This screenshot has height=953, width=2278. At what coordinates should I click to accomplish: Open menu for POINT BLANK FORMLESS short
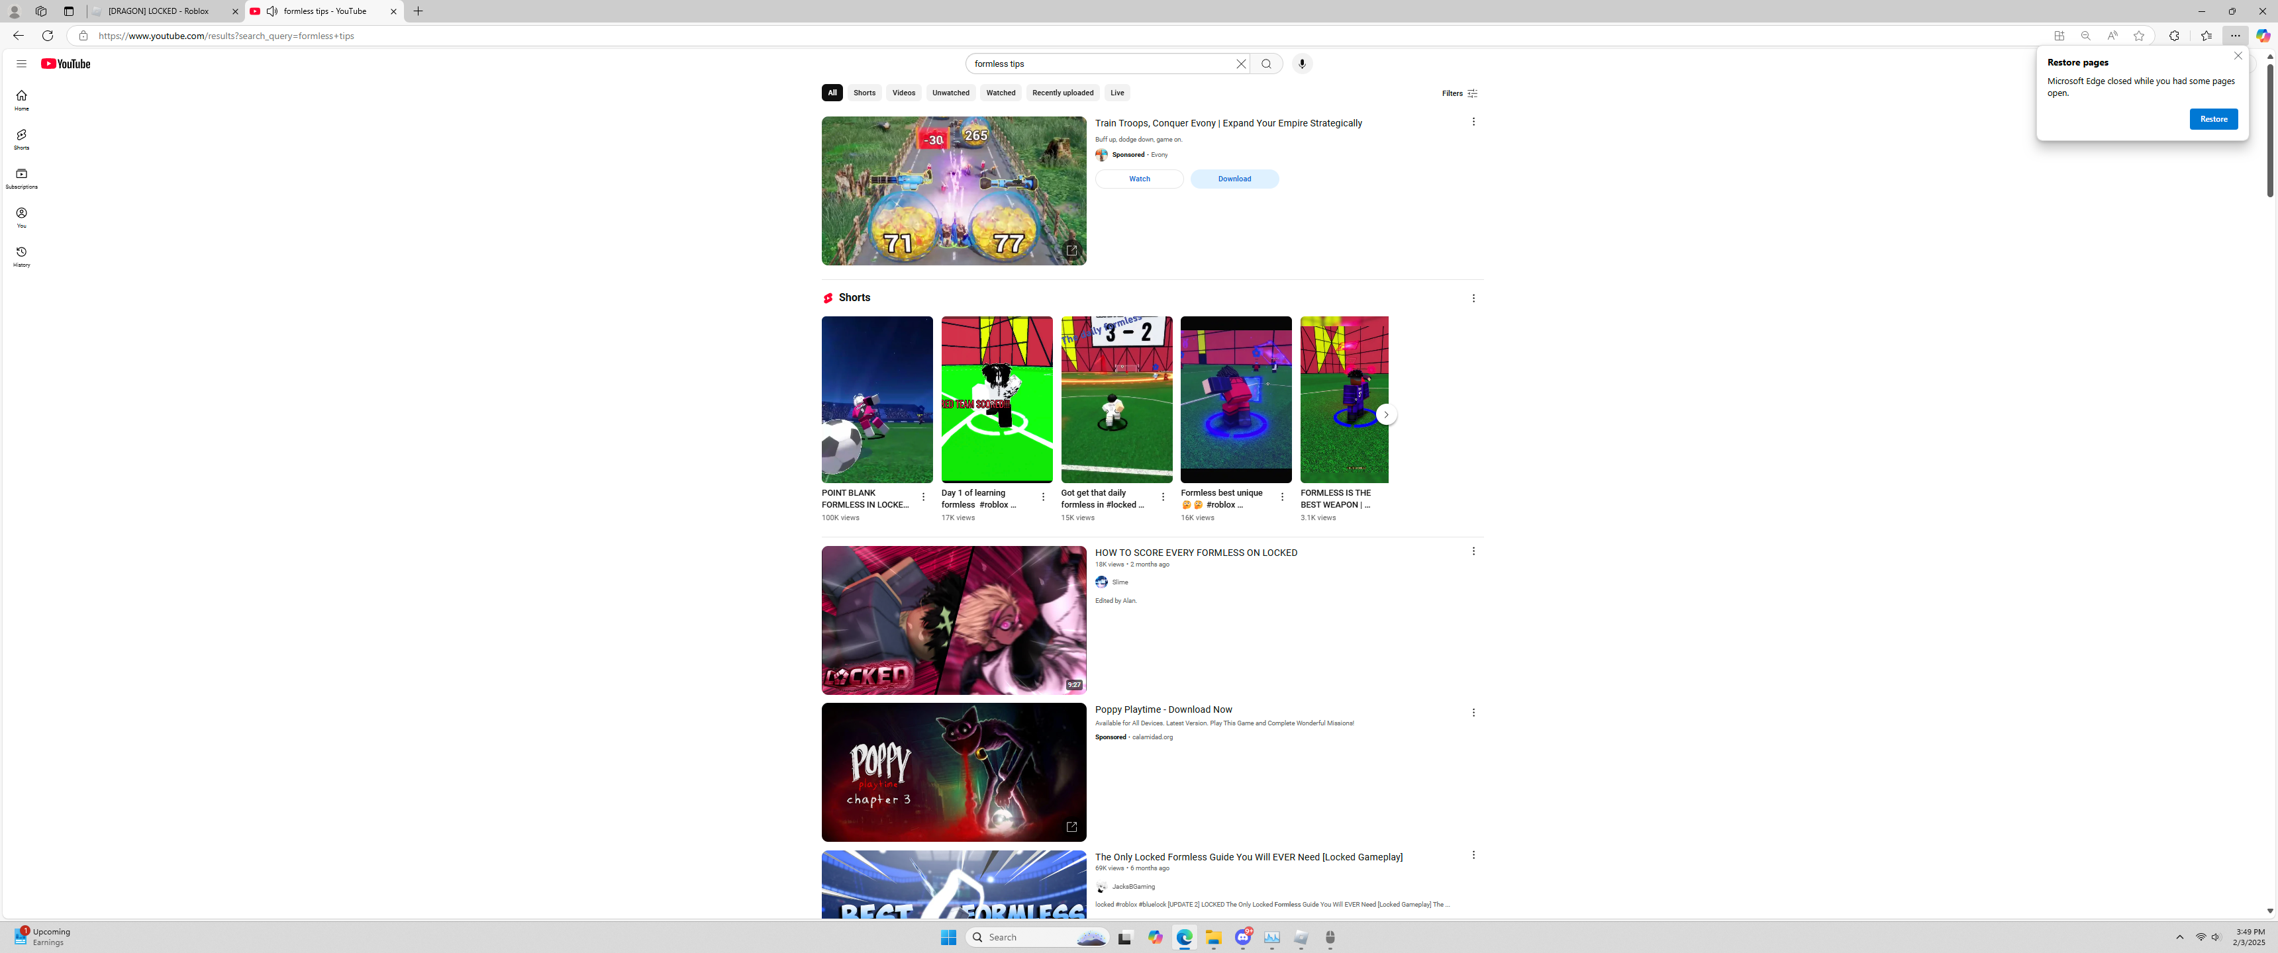tap(923, 497)
